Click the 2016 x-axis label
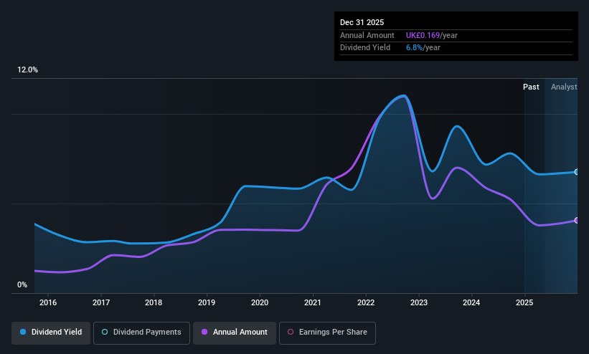Screen dimensions: 589x354 click(x=48, y=302)
